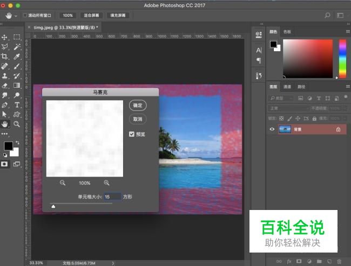Toggle Quick Mask mode icon
The width and height of the screenshot is (351, 266).
click(5, 164)
